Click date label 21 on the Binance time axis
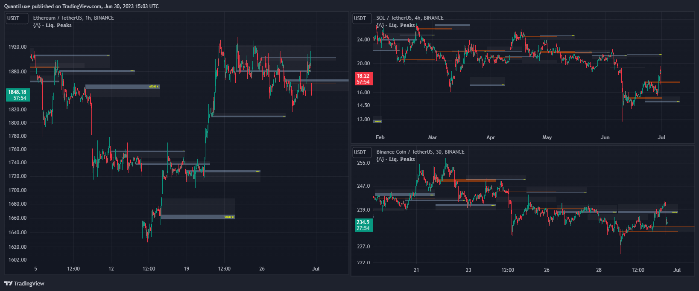 (x=416, y=270)
